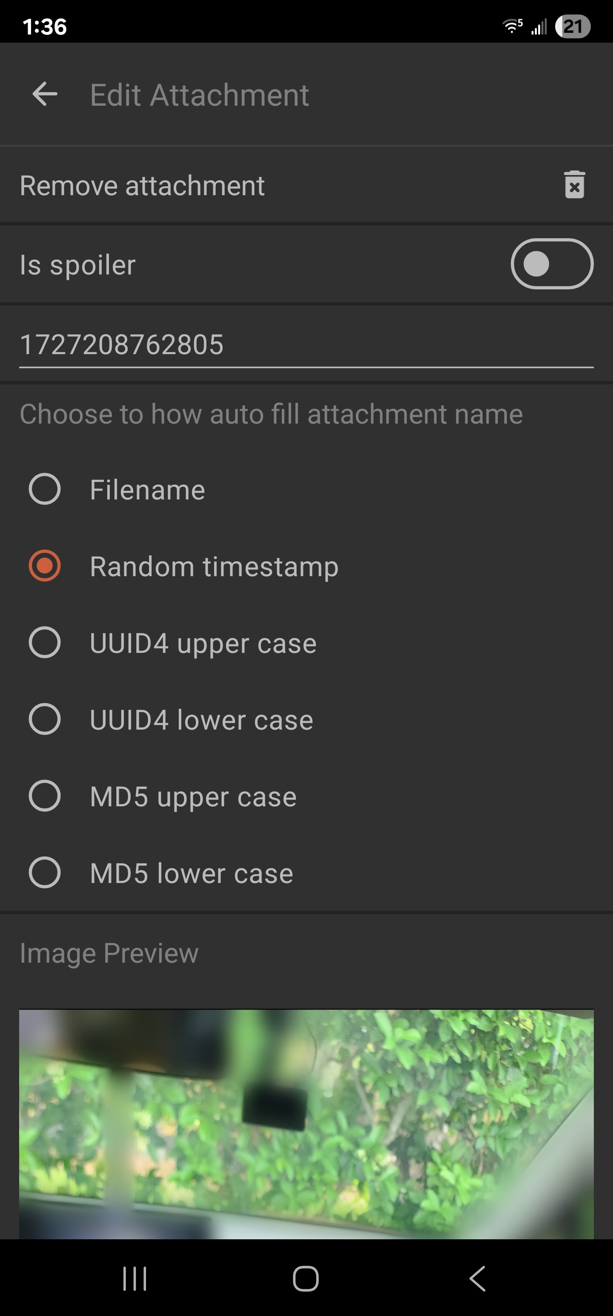This screenshot has height=1316, width=613.
Task: Tap the cellular signal icon
Action: pyautogui.click(x=539, y=26)
